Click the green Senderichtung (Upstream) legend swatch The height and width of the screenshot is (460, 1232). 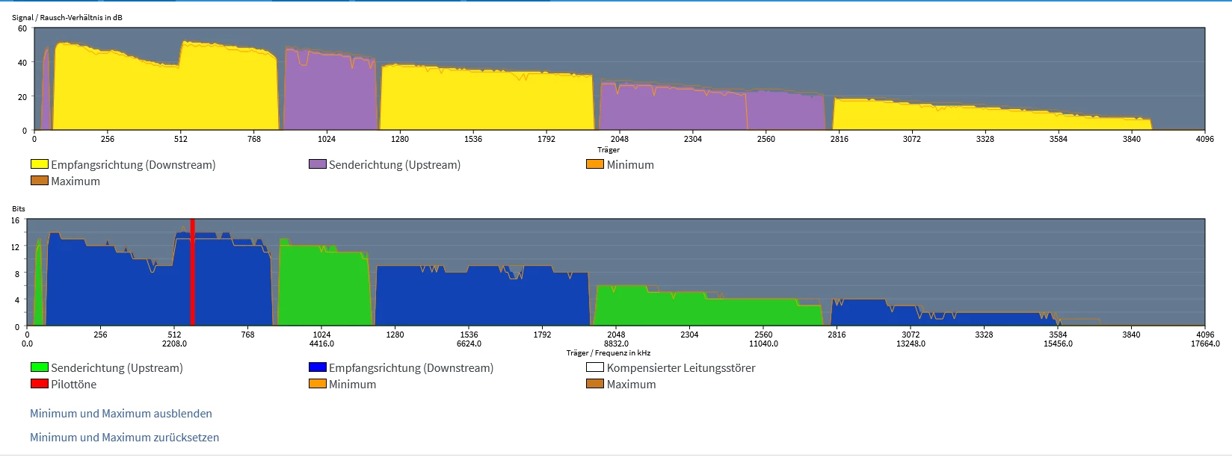pyautogui.click(x=39, y=367)
